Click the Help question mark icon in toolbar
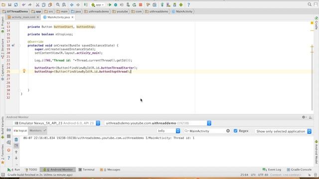319x179 pixels. pos(188,4)
